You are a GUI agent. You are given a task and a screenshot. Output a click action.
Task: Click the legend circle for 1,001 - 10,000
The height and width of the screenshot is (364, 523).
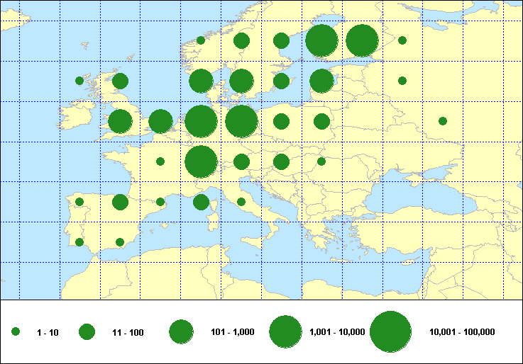click(x=286, y=331)
